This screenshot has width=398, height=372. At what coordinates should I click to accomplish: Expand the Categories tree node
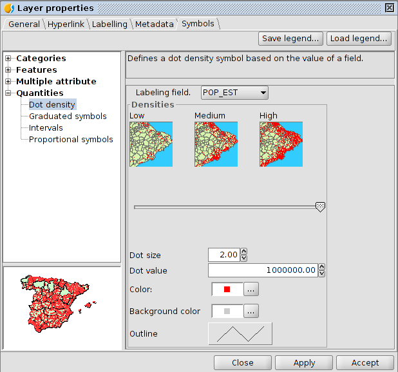8,59
